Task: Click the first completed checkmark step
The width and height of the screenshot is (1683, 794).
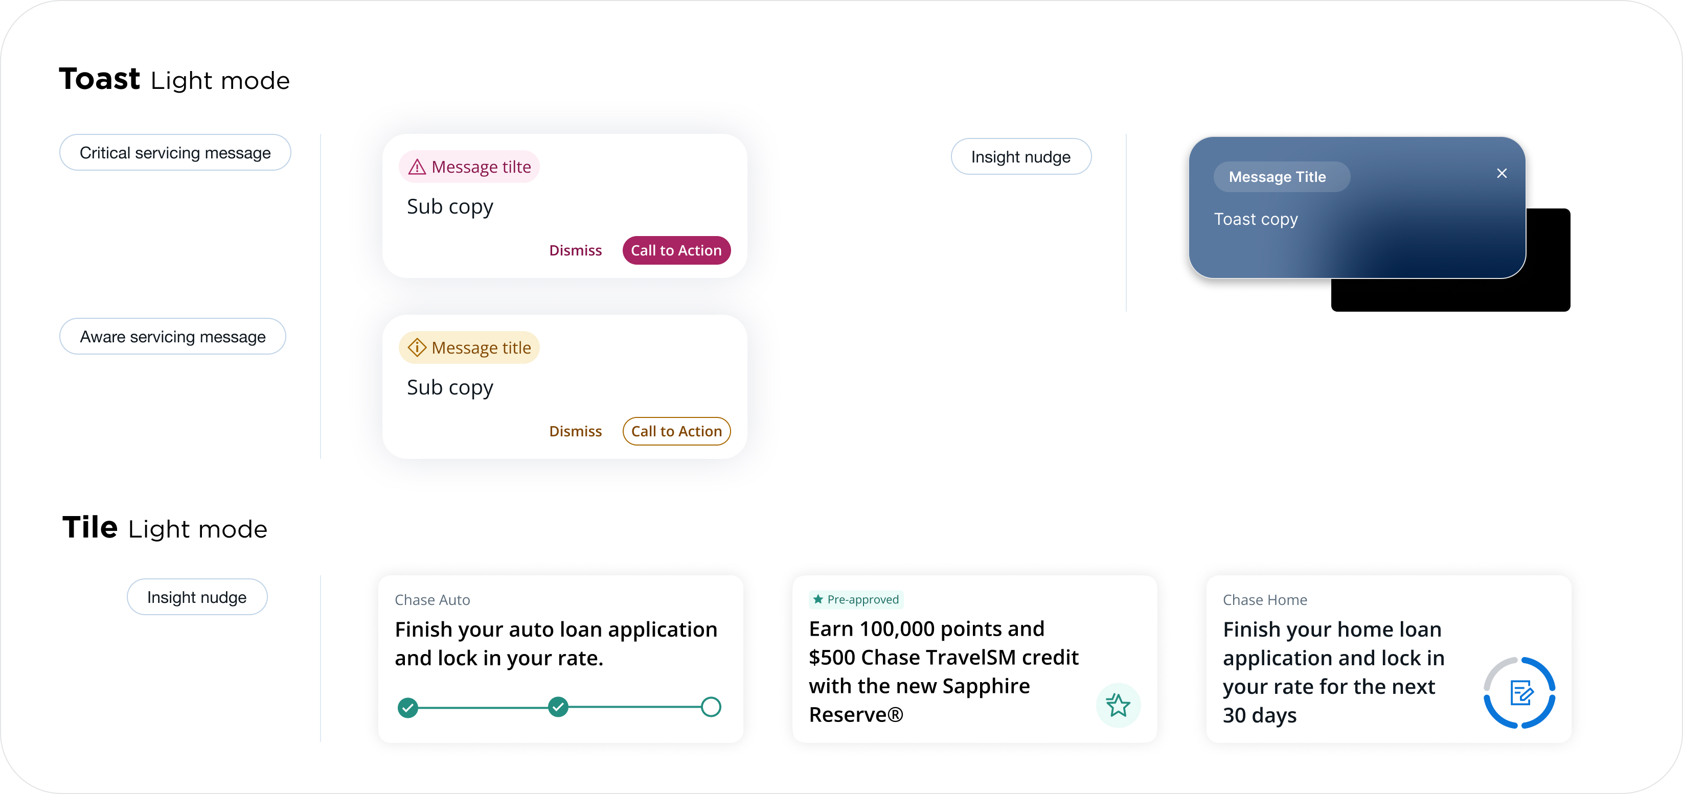Action: pos(407,707)
